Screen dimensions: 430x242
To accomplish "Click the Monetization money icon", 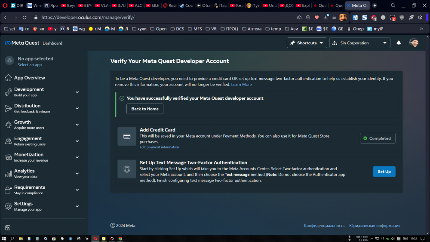I will click(x=8, y=157).
